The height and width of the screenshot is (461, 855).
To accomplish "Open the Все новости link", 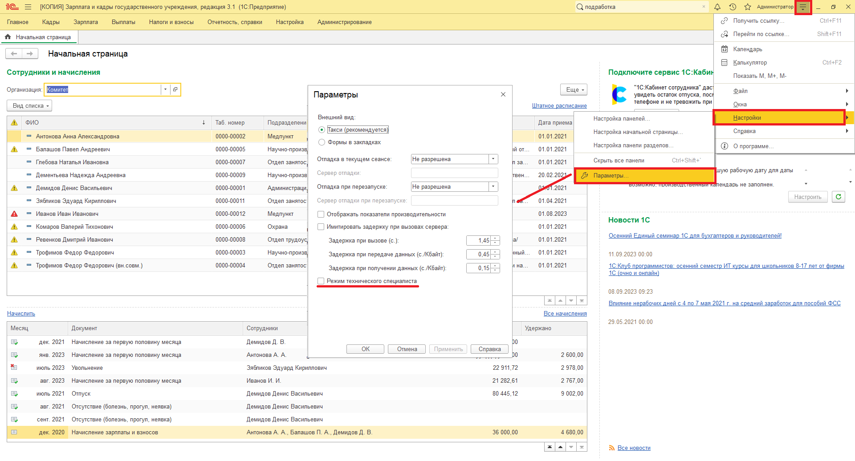I will click(x=634, y=448).
